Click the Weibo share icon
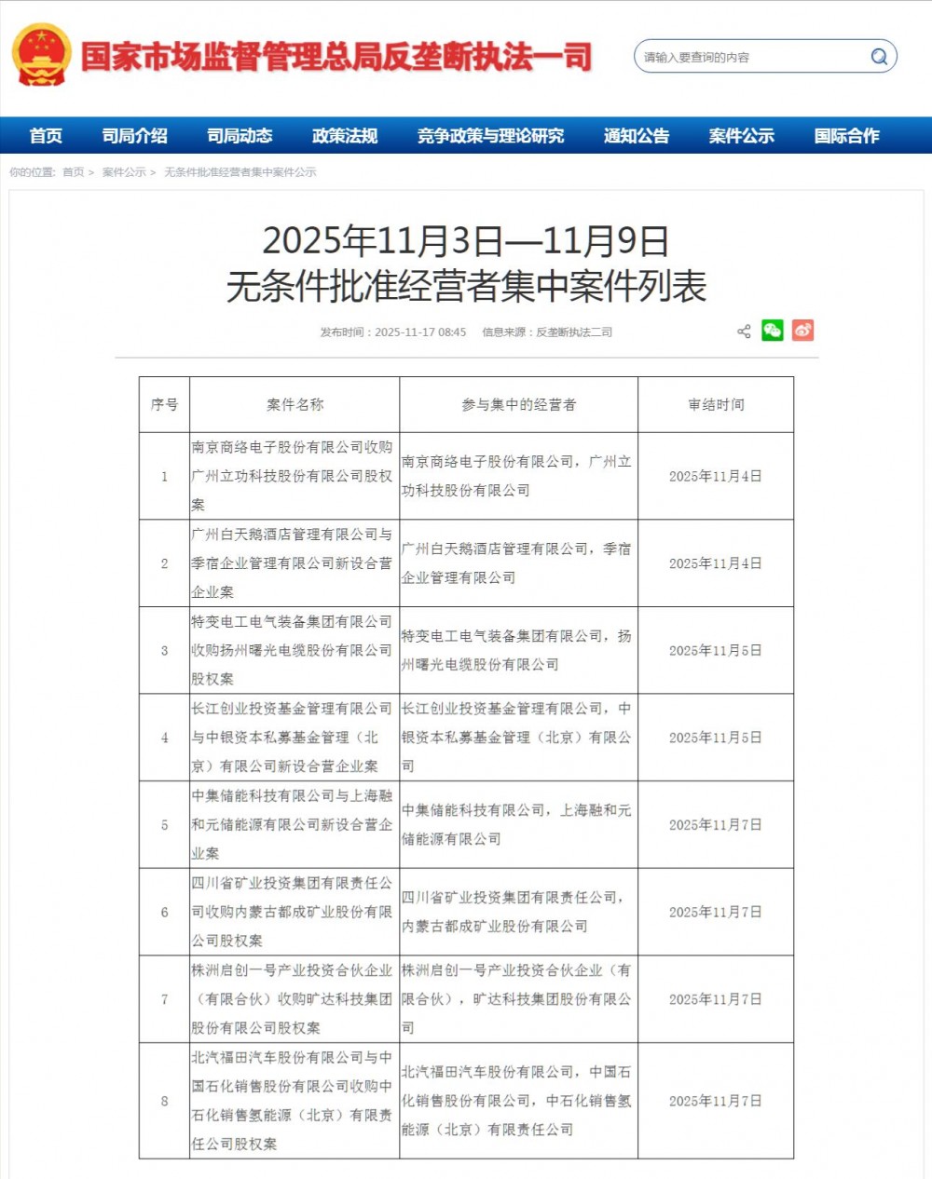 [802, 331]
